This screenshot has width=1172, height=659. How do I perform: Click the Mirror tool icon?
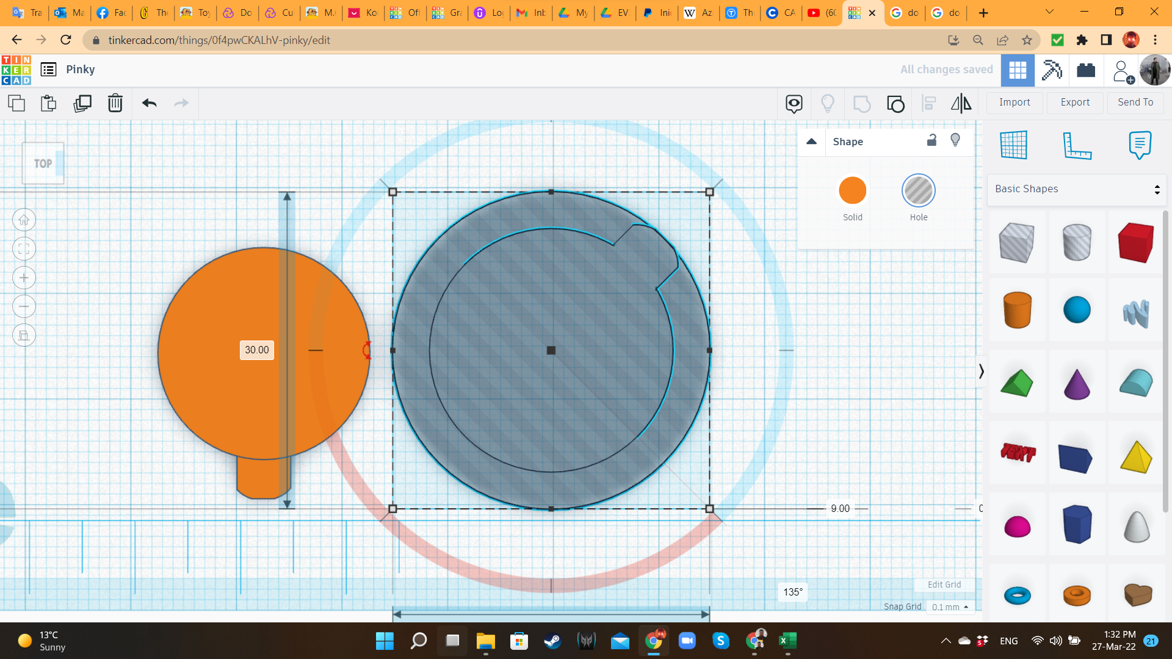point(961,103)
